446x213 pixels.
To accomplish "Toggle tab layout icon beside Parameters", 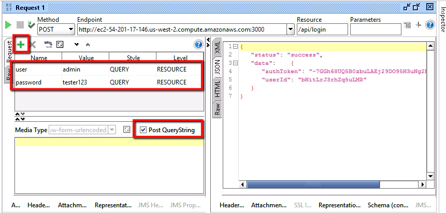I will click(407, 25).
